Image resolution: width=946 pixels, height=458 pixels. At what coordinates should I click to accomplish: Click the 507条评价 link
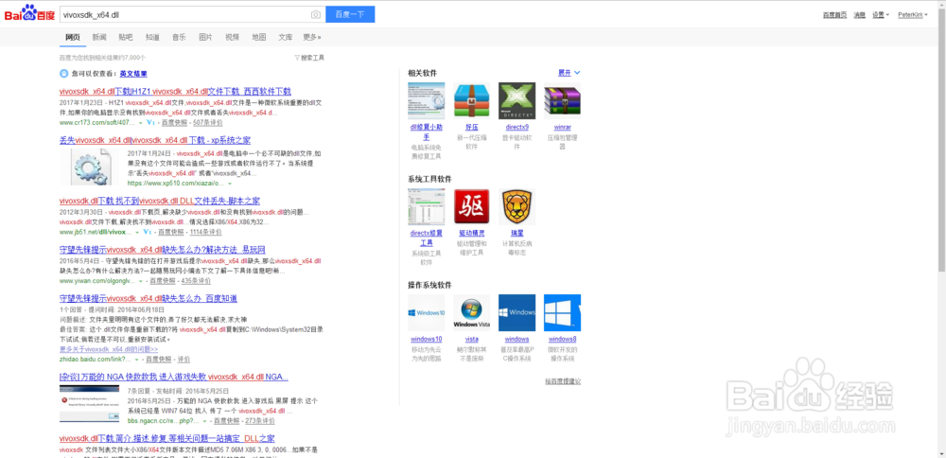point(207,122)
